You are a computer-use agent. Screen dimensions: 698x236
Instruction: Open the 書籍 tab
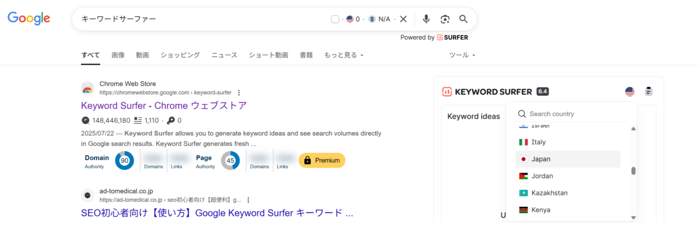[x=306, y=55]
